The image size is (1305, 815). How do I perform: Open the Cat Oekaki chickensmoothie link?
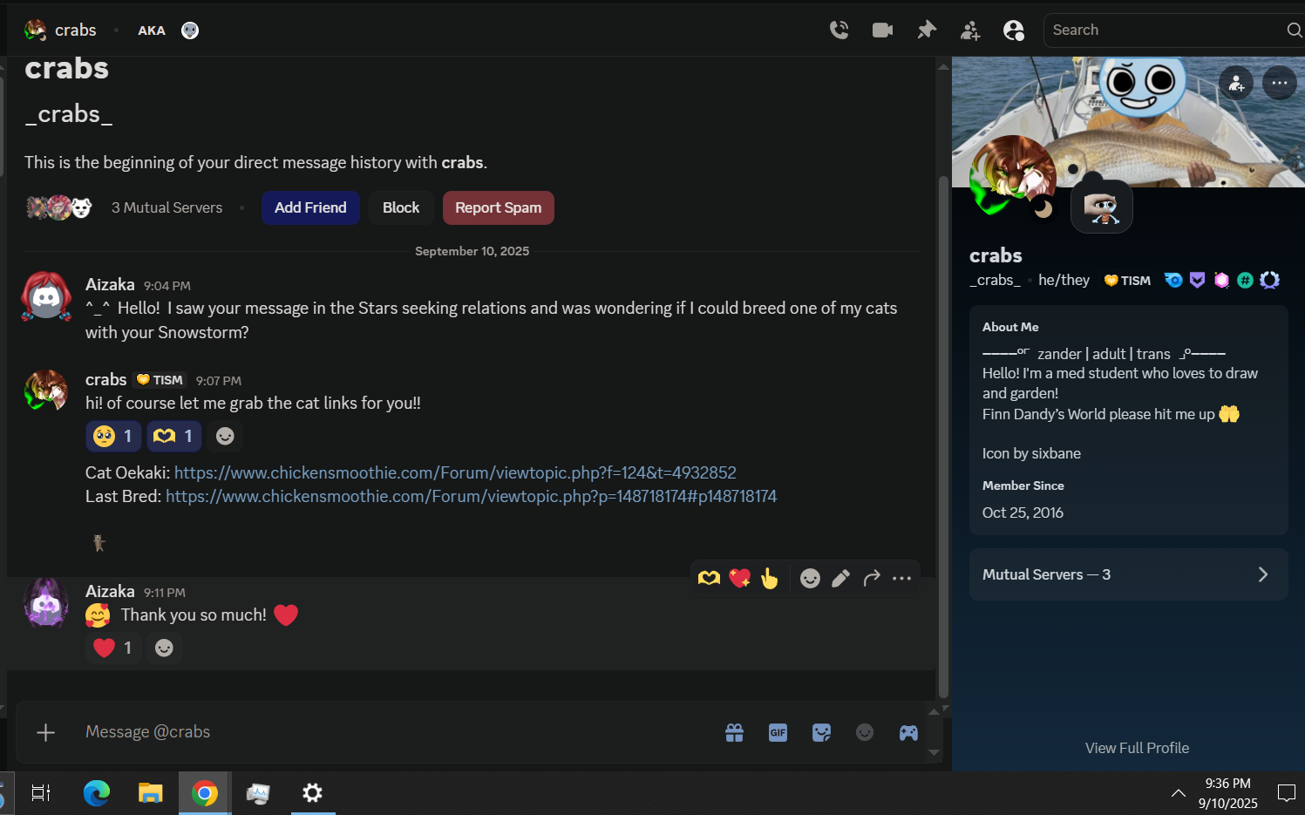(455, 472)
